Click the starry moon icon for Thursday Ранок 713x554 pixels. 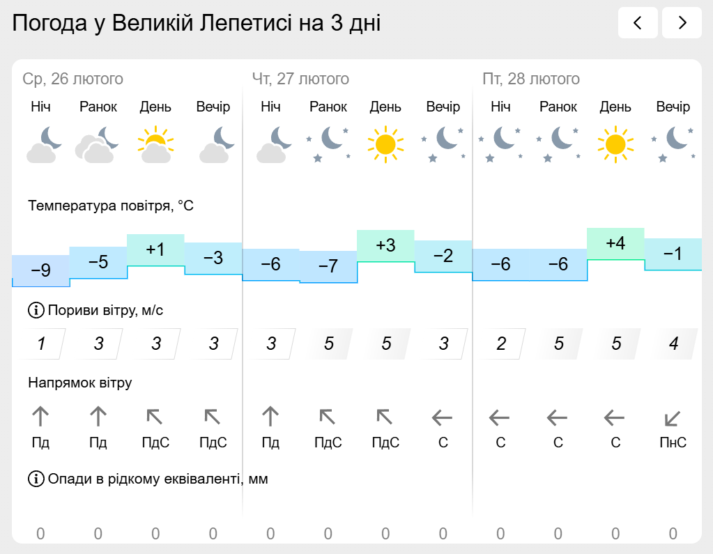tap(328, 144)
